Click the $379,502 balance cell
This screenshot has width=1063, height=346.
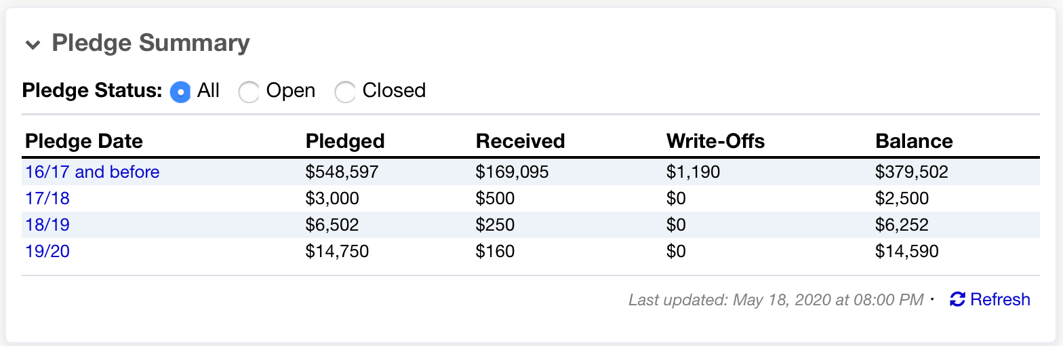[912, 172]
